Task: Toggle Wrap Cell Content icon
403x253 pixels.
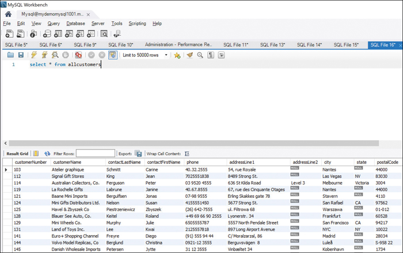Action: point(187,154)
